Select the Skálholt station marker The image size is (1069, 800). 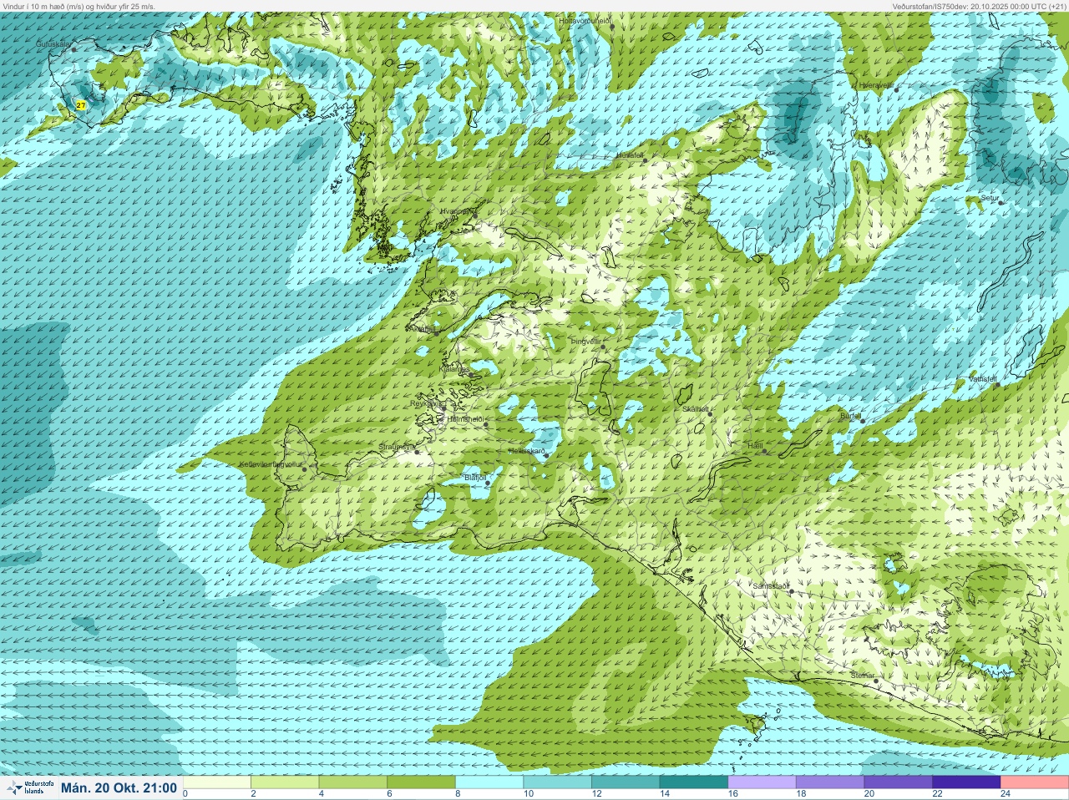coord(709,413)
